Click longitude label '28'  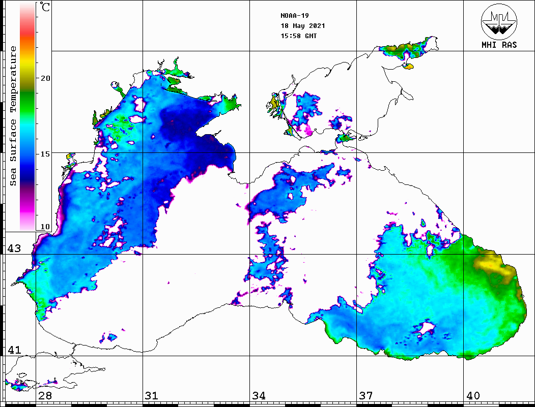[45, 396]
